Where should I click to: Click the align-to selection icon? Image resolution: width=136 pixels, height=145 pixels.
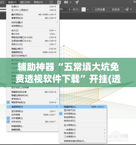(x=127, y=9)
